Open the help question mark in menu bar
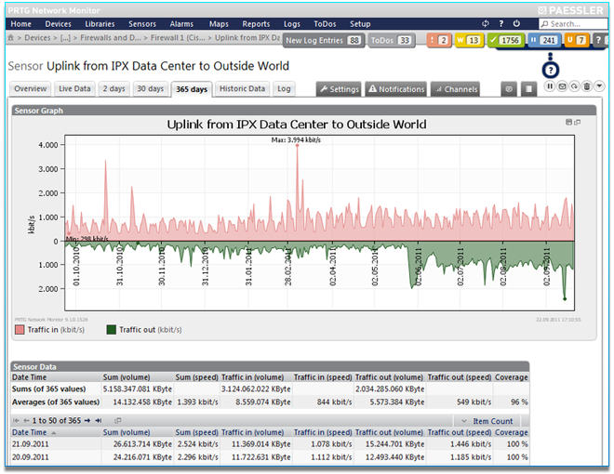The width and height of the screenshot is (614, 474). tap(501, 23)
